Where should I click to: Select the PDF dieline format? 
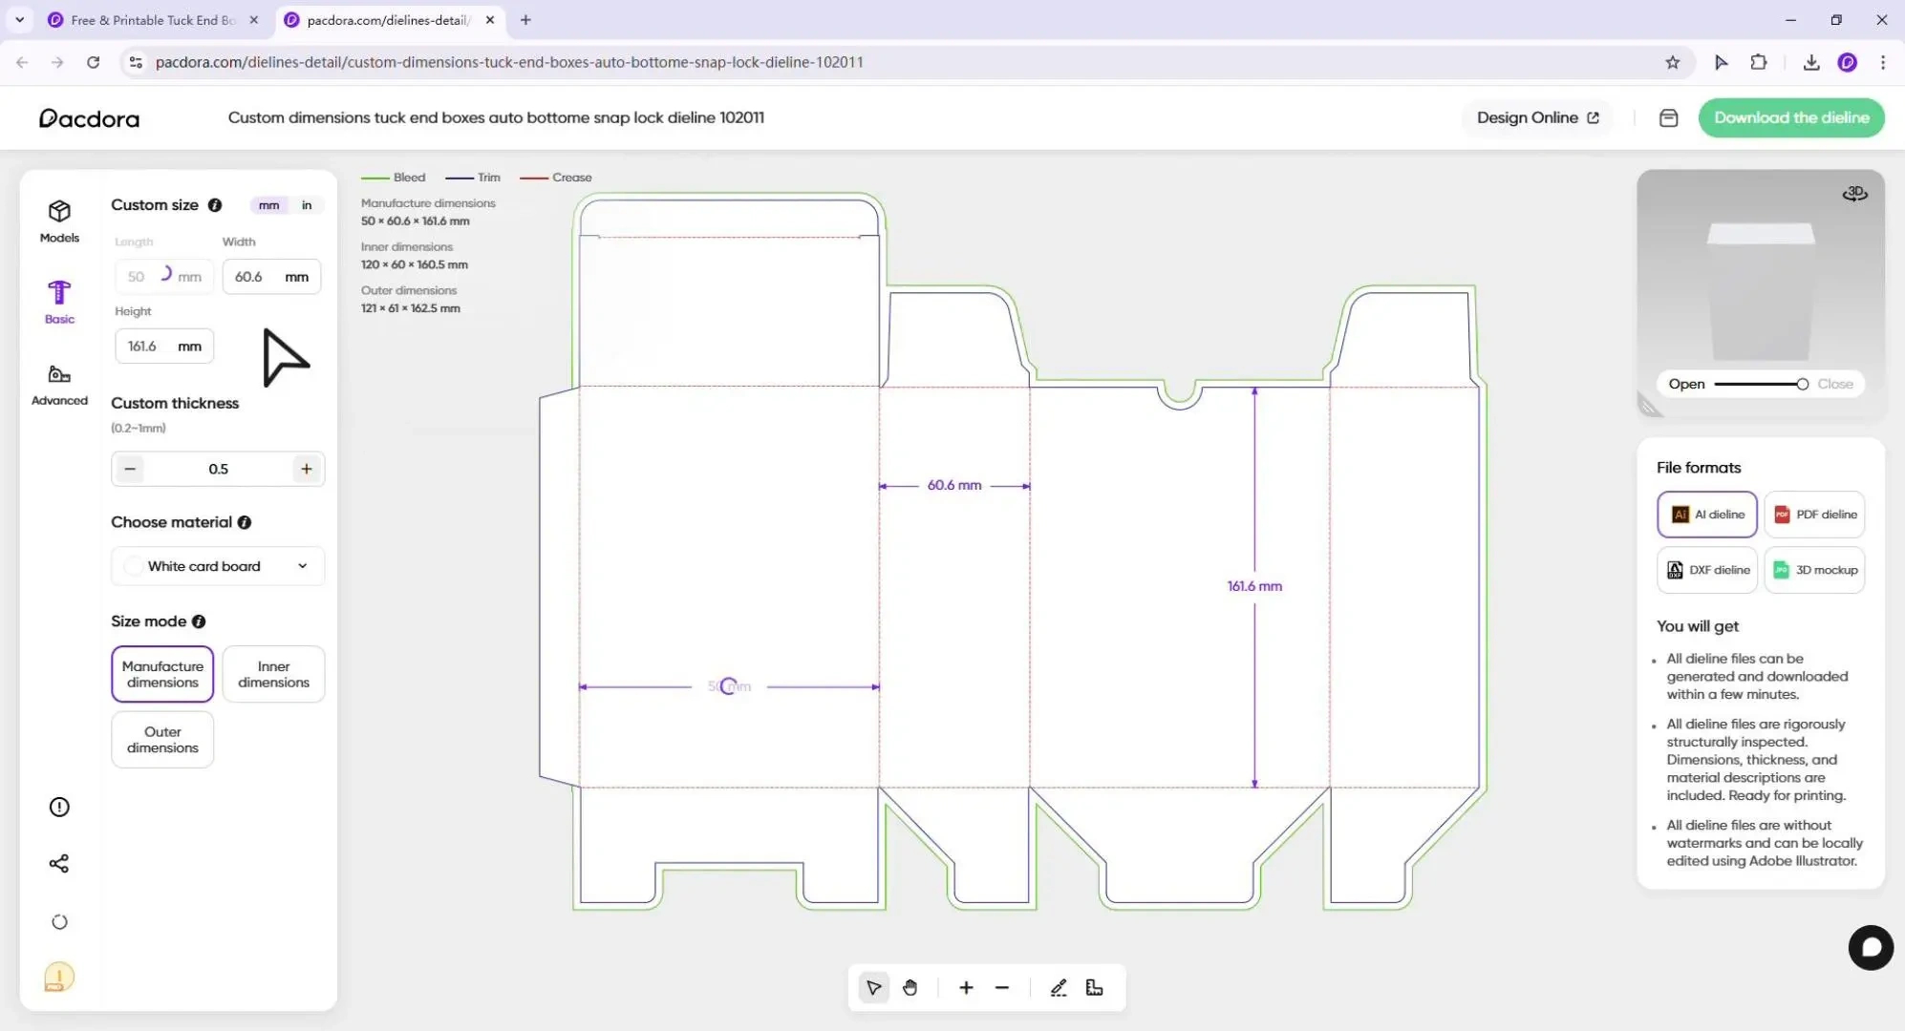[x=1814, y=515]
